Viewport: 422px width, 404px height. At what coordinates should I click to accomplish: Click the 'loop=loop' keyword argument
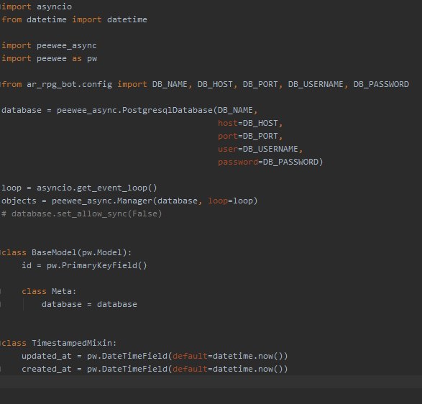click(230, 201)
